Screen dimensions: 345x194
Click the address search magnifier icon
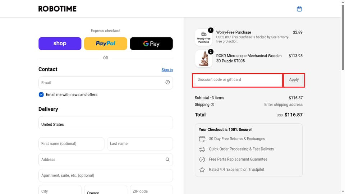pos(168,160)
